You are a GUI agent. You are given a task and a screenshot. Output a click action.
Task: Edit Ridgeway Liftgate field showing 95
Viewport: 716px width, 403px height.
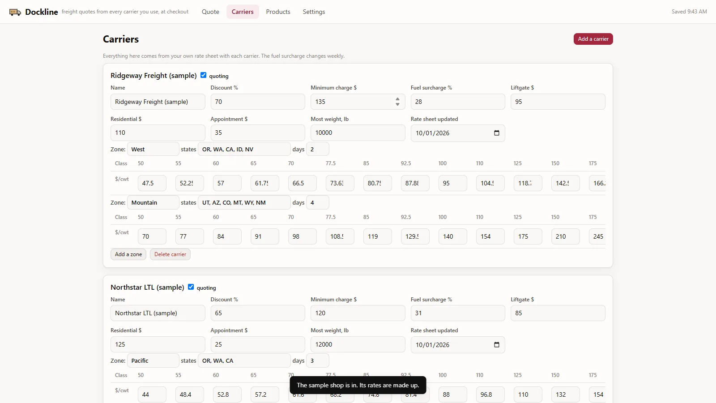point(558,102)
